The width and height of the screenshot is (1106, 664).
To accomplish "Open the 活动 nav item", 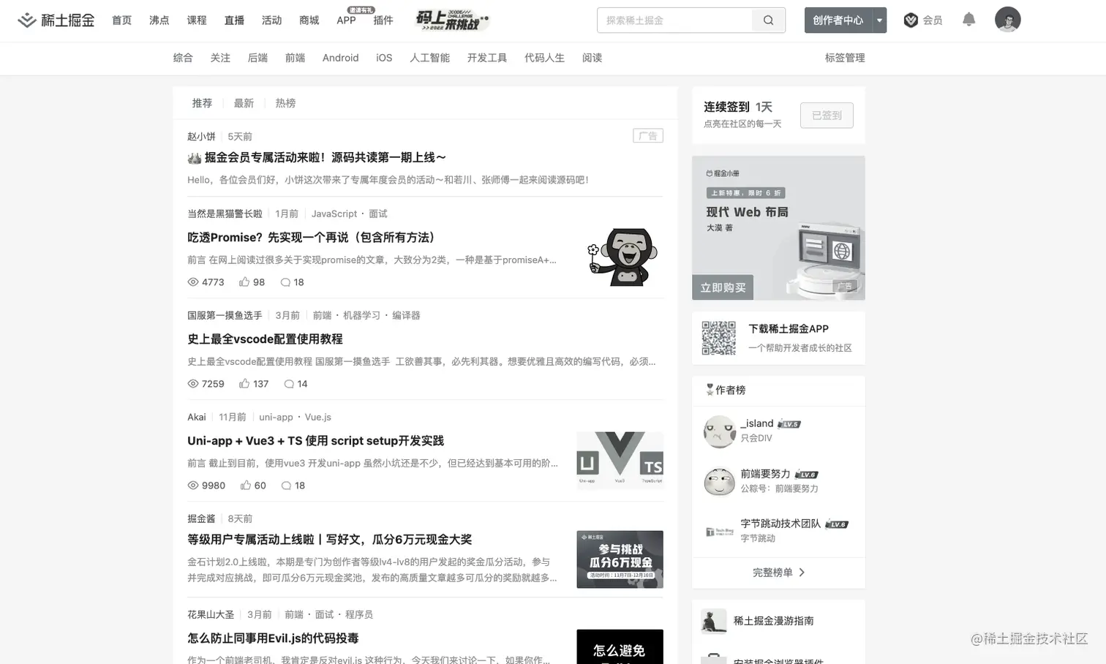I will [271, 20].
